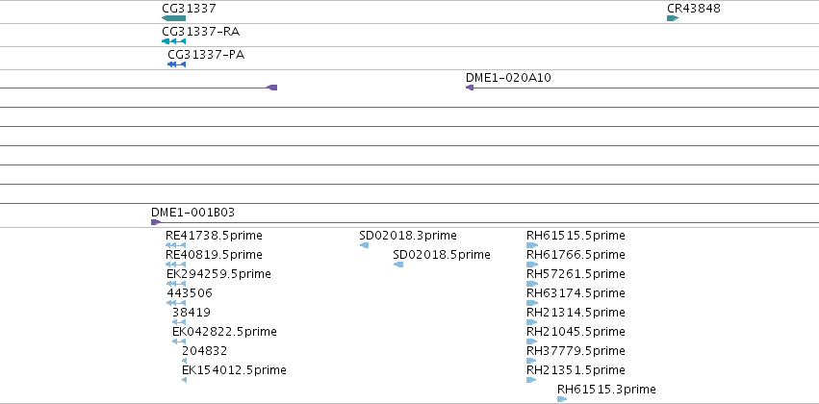Click the RH61515.5prime EST arrow

coord(532,245)
